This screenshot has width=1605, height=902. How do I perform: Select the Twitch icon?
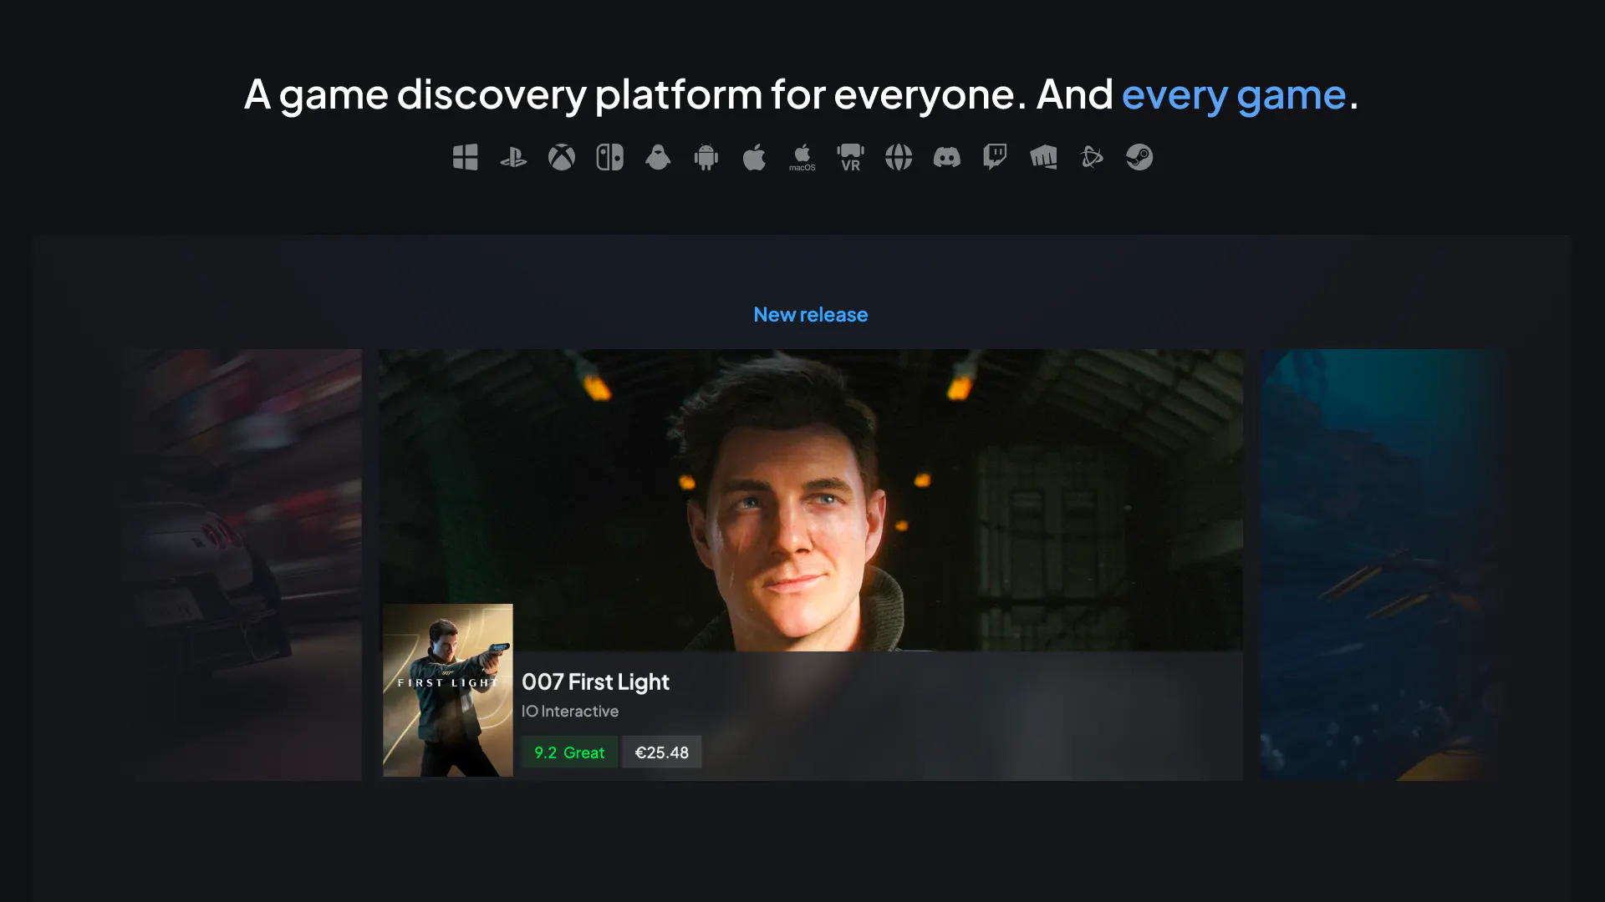click(995, 157)
